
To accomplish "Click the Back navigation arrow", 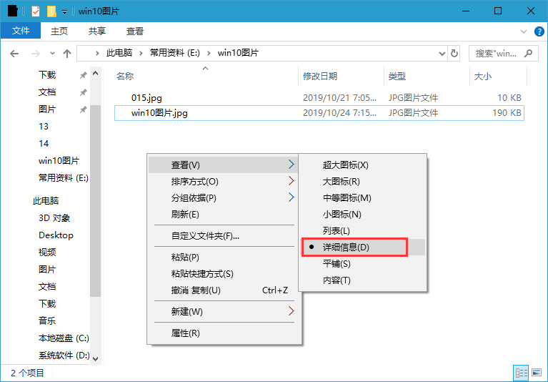I will (x=14, y=54).
